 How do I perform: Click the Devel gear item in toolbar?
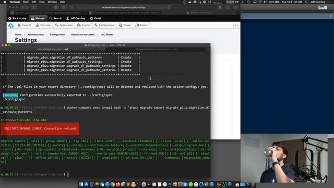[x=96, y=18]
